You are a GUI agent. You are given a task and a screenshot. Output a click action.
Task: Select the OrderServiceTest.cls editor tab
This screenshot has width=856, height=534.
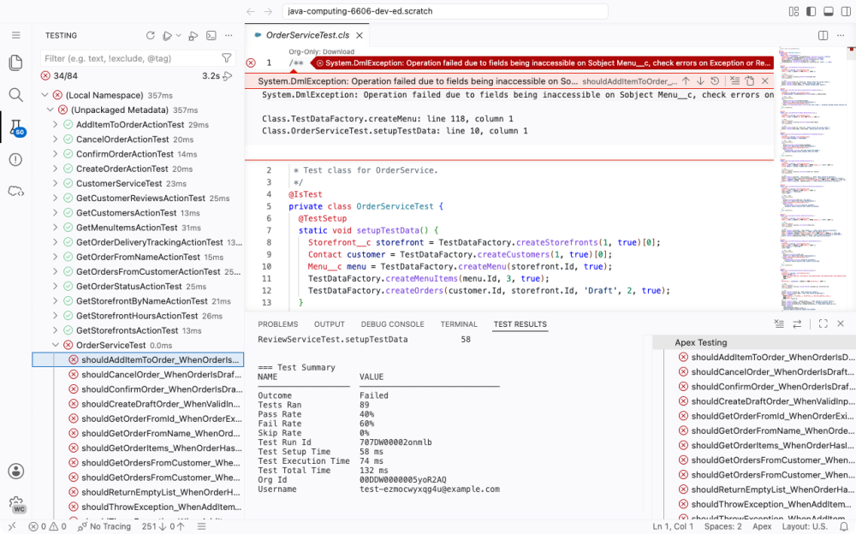tap(307, 35)
